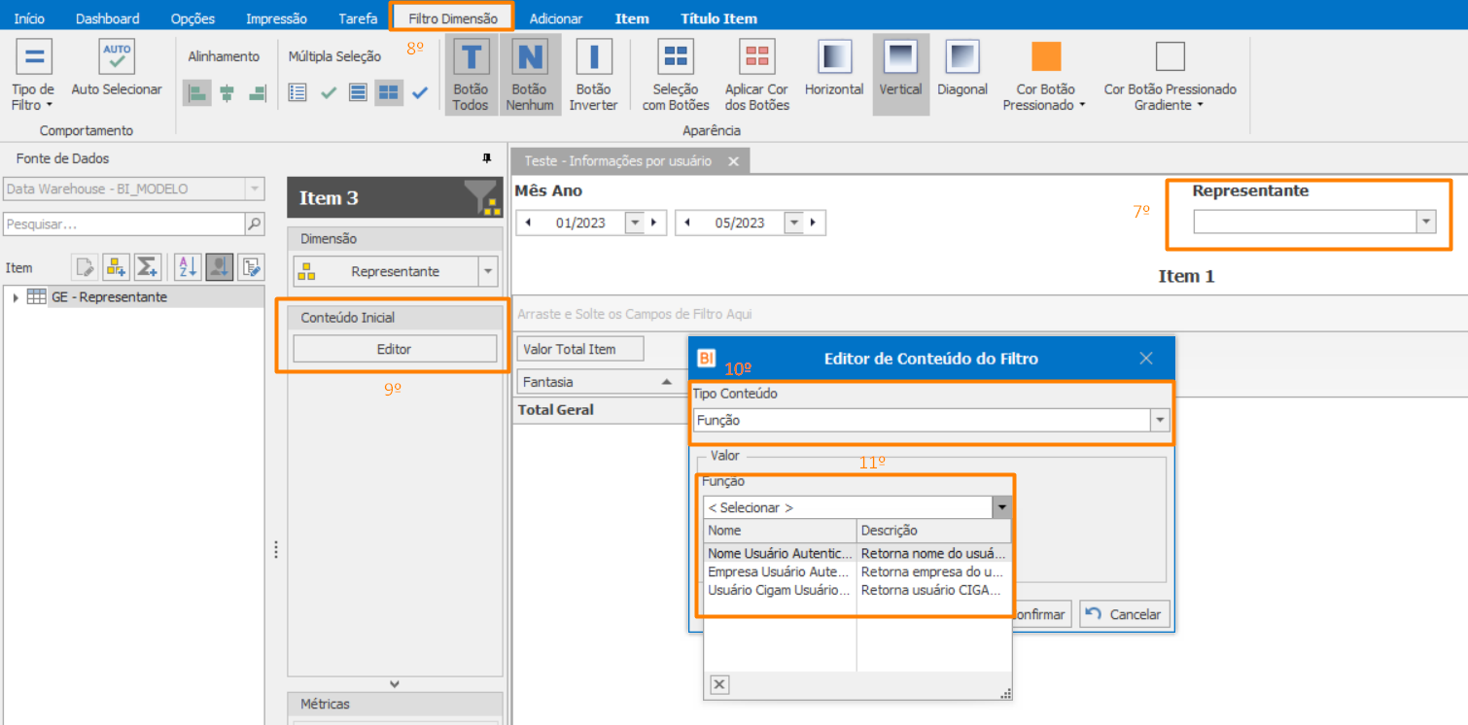1468x725 pixels.
Task: Open the Tarefa ribbon tab
Action: [x=358, y=18]
